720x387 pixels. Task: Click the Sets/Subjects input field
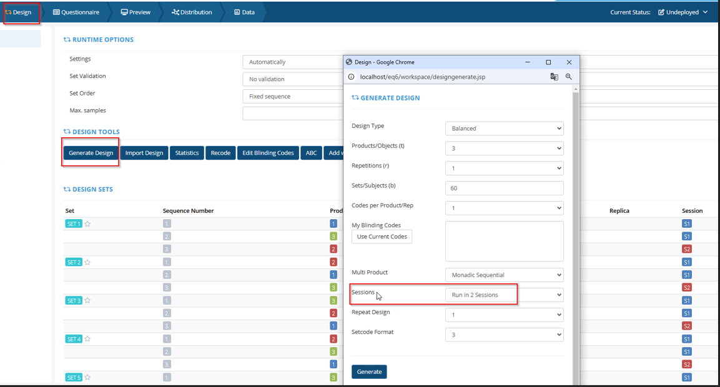504,188
